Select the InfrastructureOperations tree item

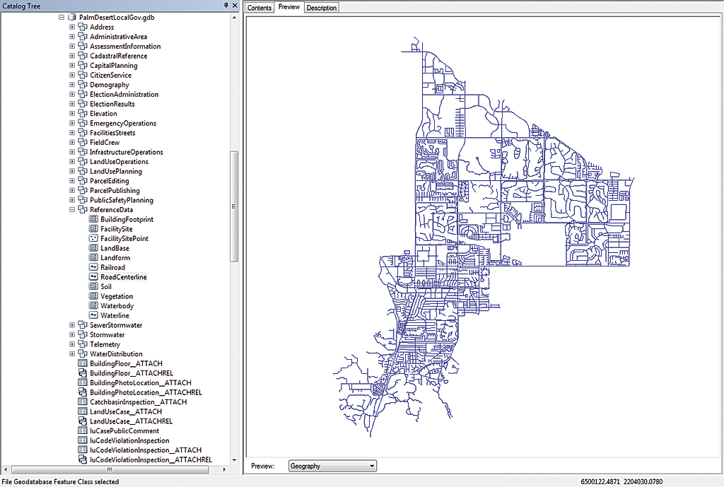tap(126, 152)
